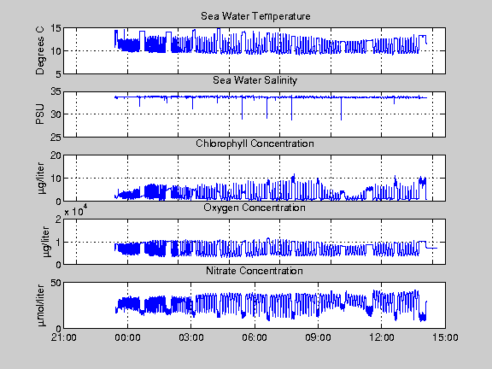Click the Degrees C axis label
This screenshot has height=369, width=492.
tap(40, 50)
